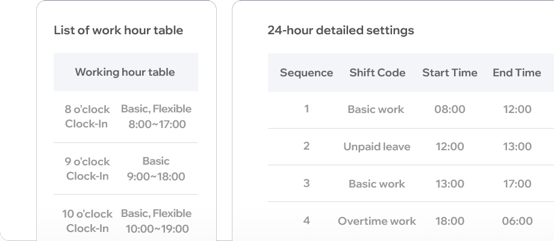This screenshot has height=241, width=554.
Task: Click the 06:00 end time cell
Action: click(517, 221)
